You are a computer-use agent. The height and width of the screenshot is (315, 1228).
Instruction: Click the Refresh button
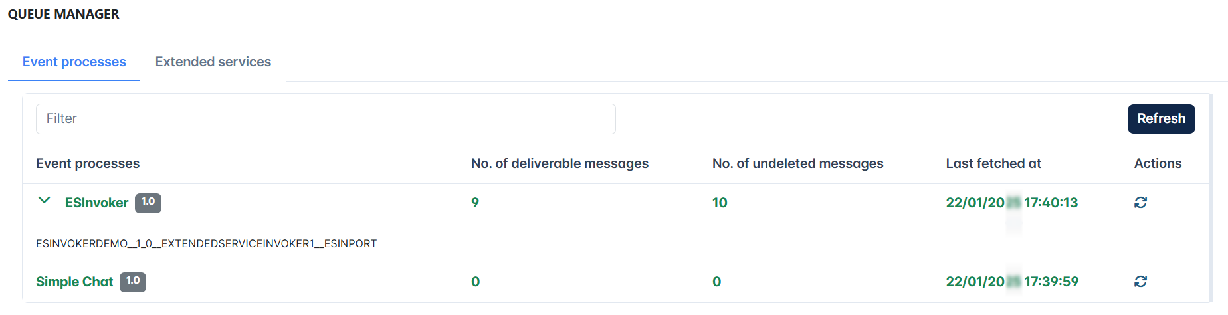(x=1161, y=119)
